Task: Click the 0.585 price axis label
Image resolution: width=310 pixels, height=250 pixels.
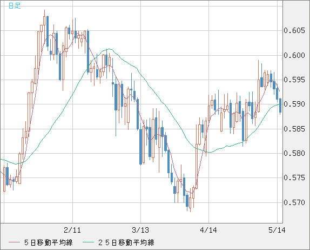Action: pyautogui.click(x=294, y=129)
